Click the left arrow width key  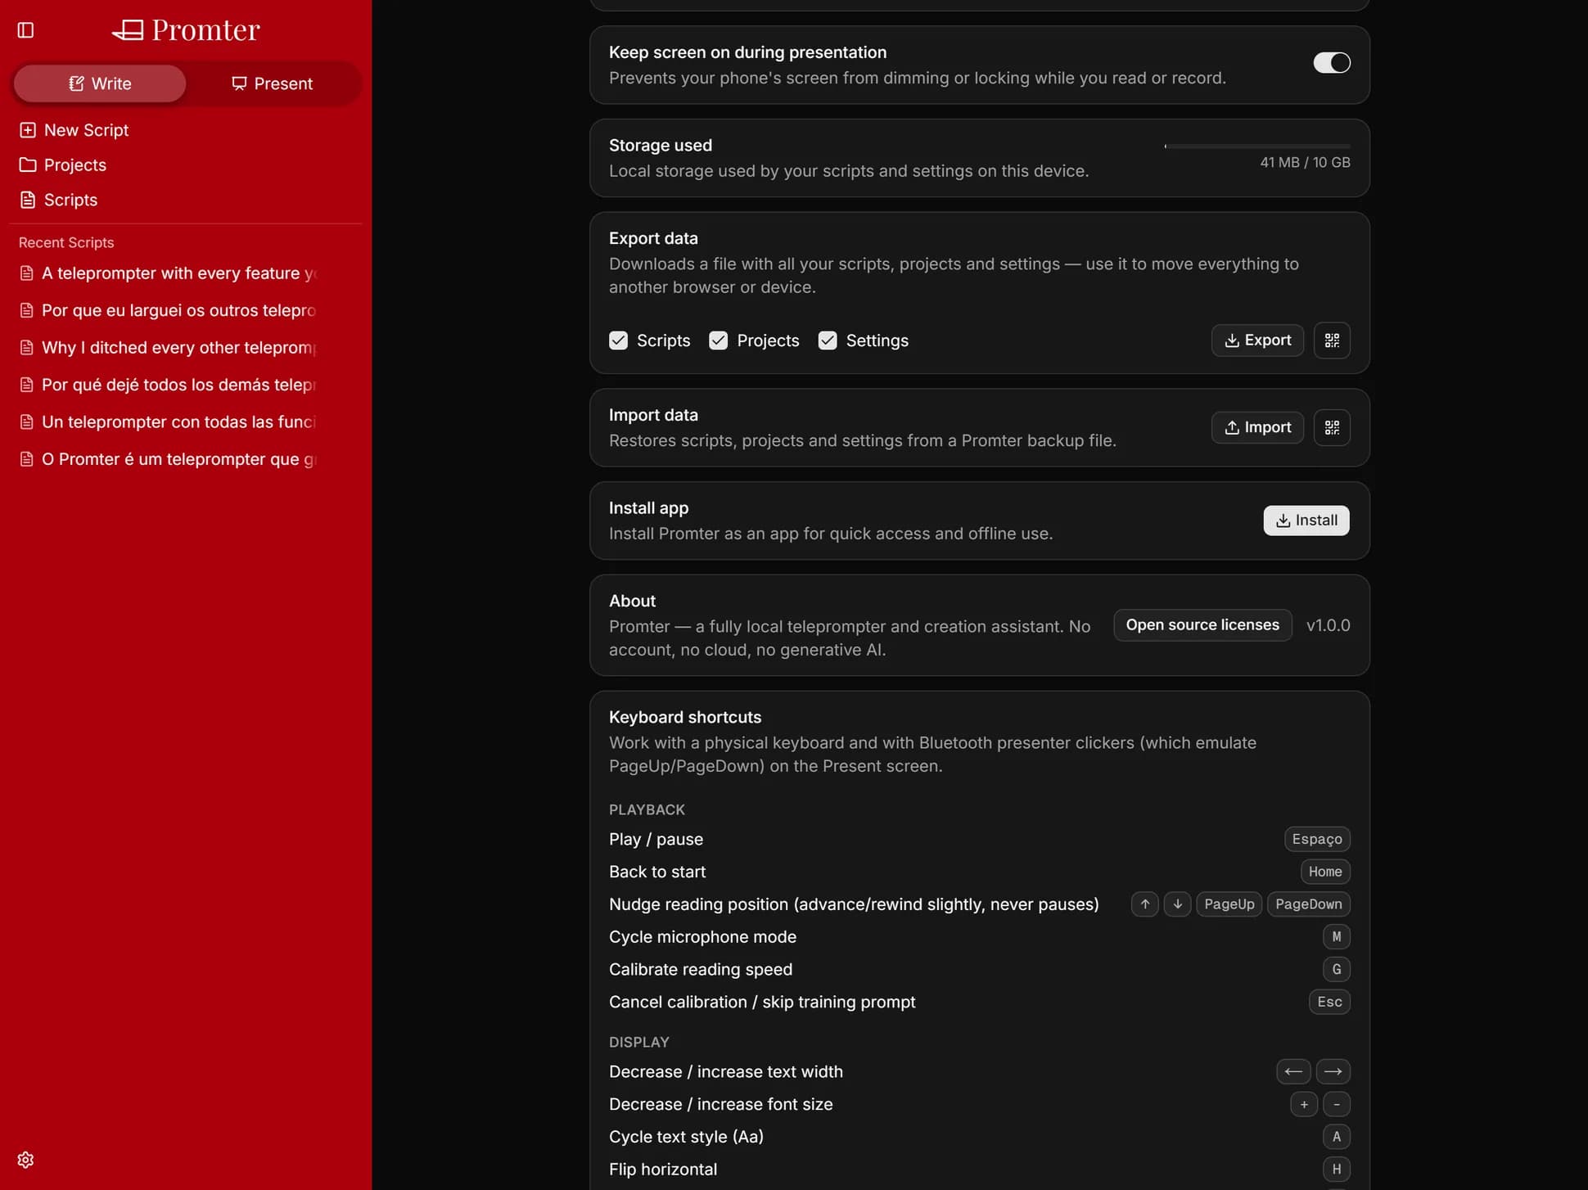tap(1293, 1071)
